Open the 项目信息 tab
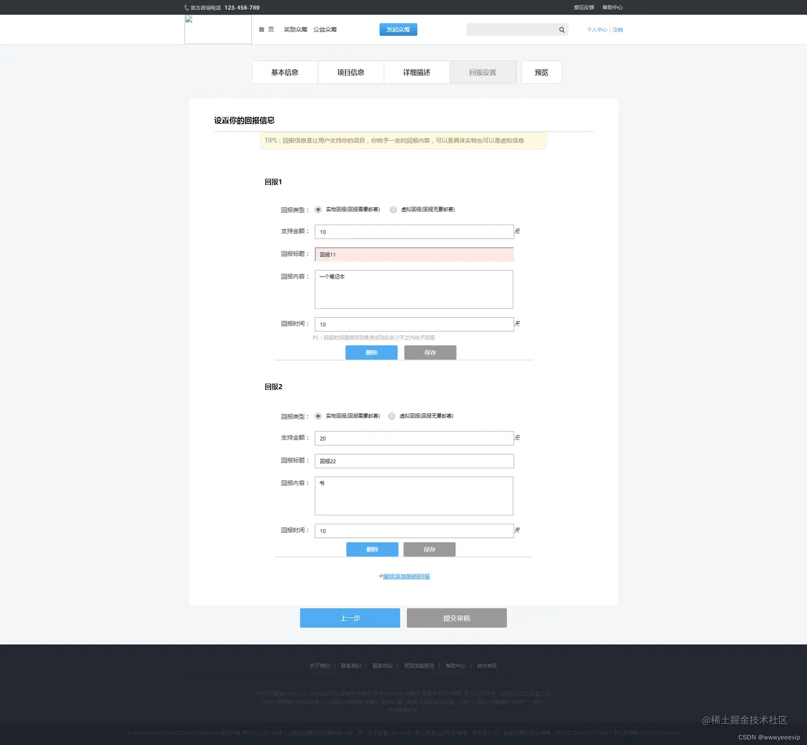This screenshot has width=807, height=745. (351, 72)
